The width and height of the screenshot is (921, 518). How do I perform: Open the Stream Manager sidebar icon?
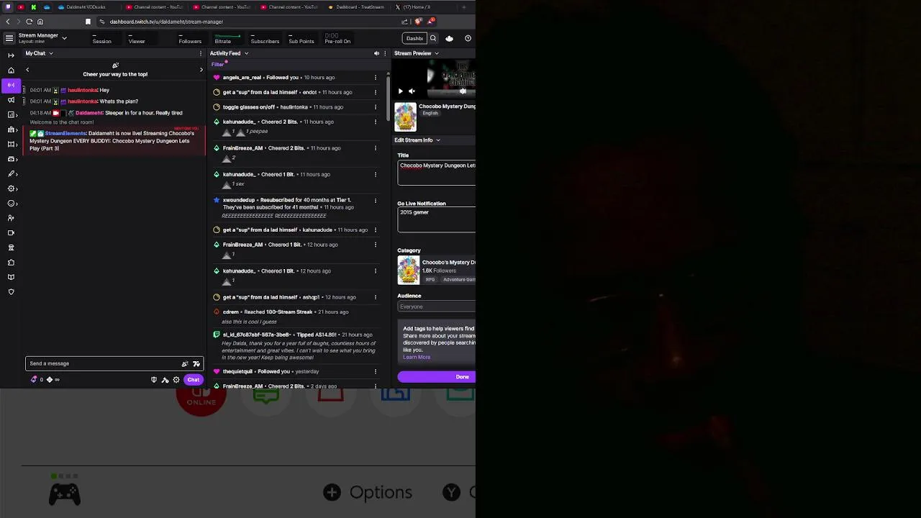click(11, 85)
